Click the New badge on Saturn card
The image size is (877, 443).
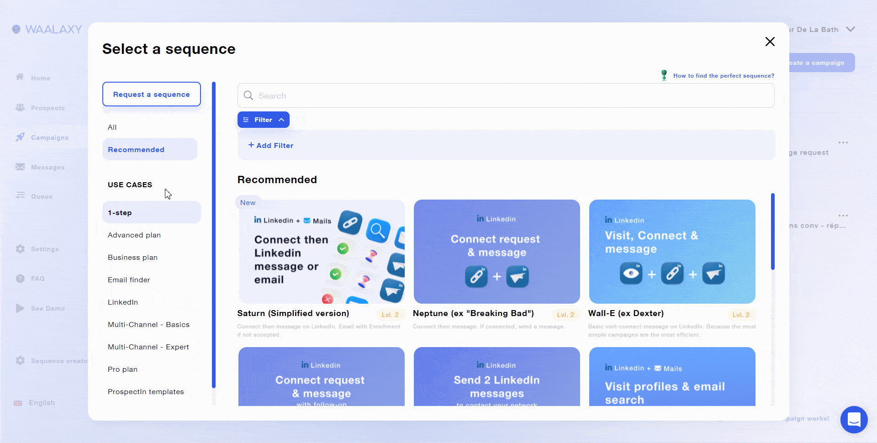click(x=248, y=203)
